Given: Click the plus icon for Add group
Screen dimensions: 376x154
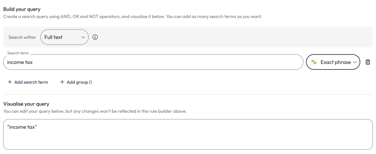Looking at the screenshot, I should [62, 82].
